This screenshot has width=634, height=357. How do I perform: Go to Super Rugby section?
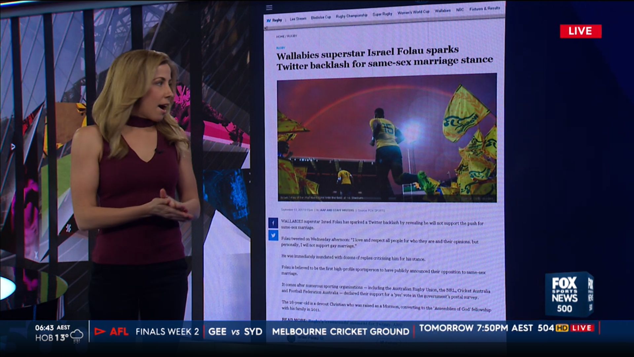[x=382, y=14]
